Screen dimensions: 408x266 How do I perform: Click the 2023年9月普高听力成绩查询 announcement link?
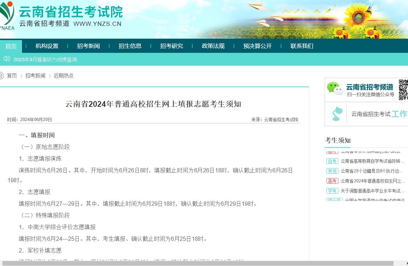(45, 60)
